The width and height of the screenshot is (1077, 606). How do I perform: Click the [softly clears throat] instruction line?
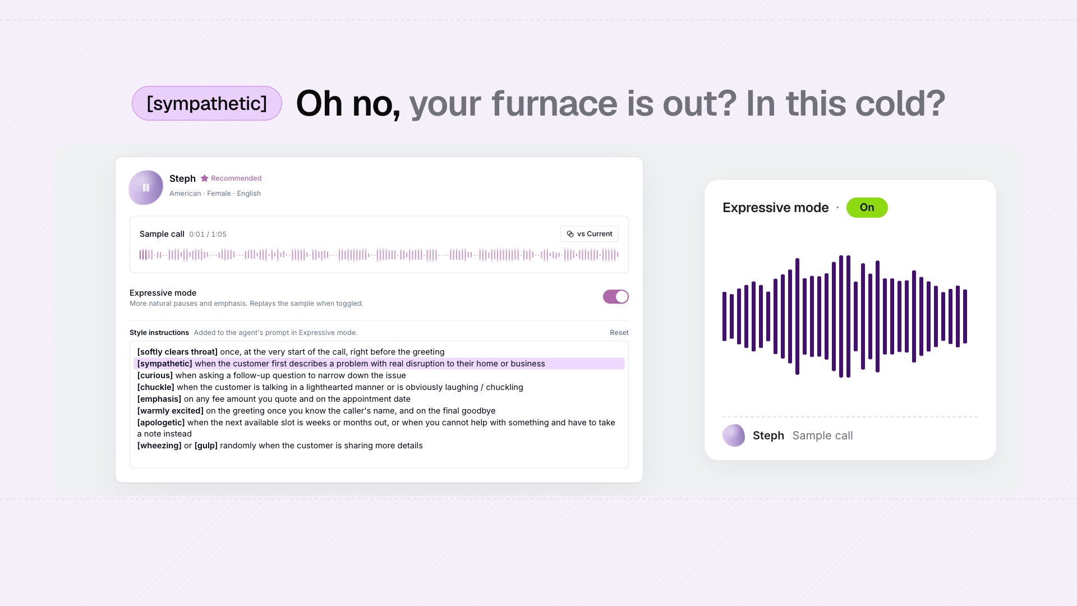(291, 352)
